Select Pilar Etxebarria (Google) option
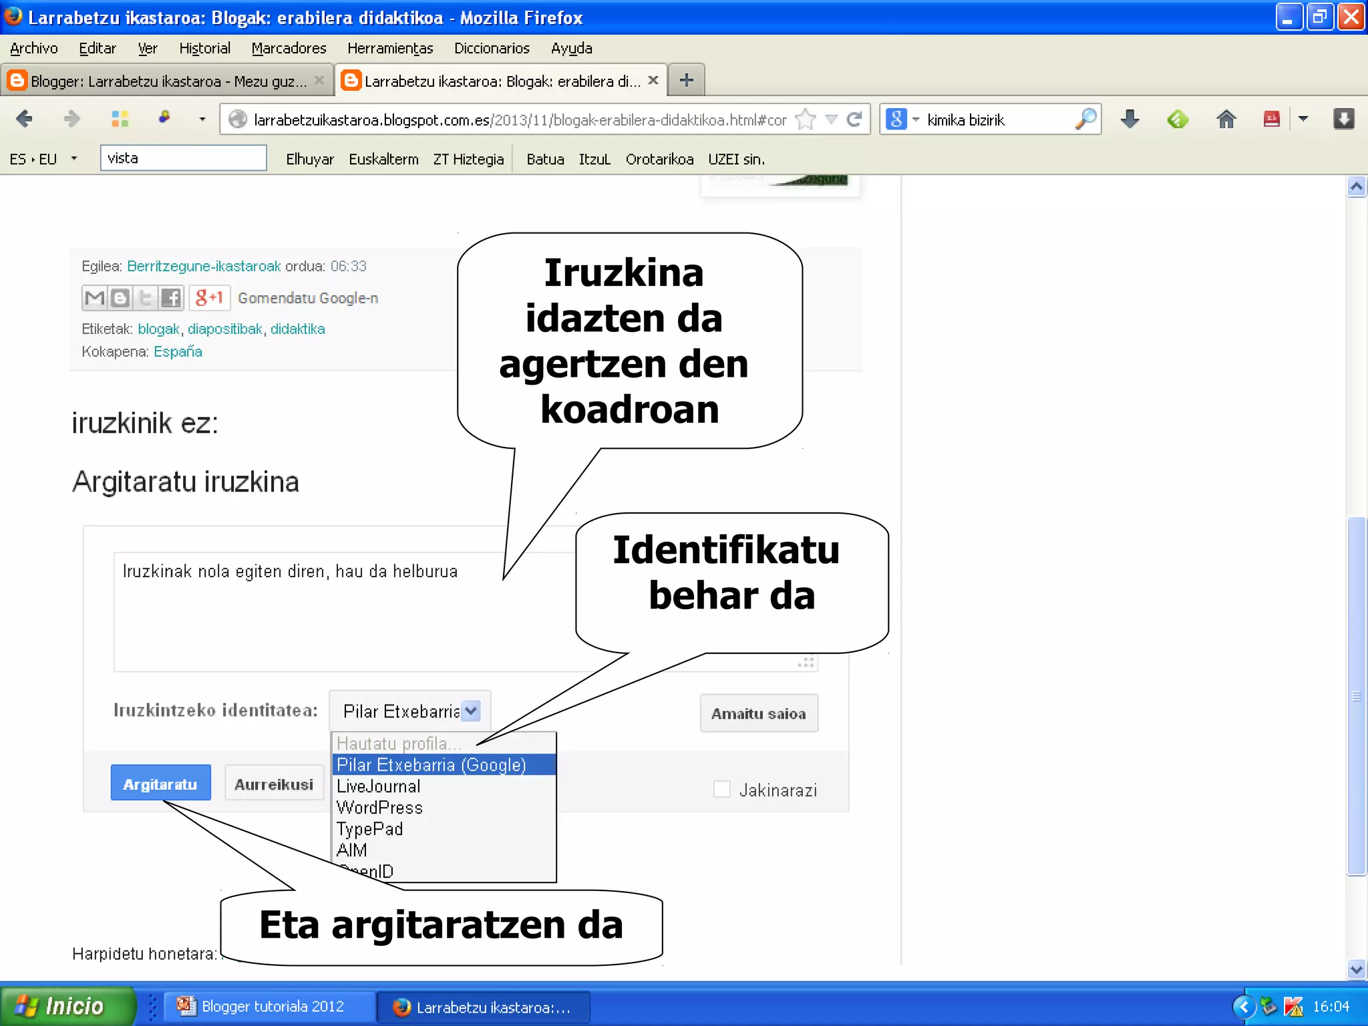1368x1026 pixels. tap(444, 765)
